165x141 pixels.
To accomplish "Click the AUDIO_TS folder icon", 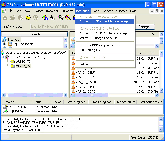I will [13, 61].
